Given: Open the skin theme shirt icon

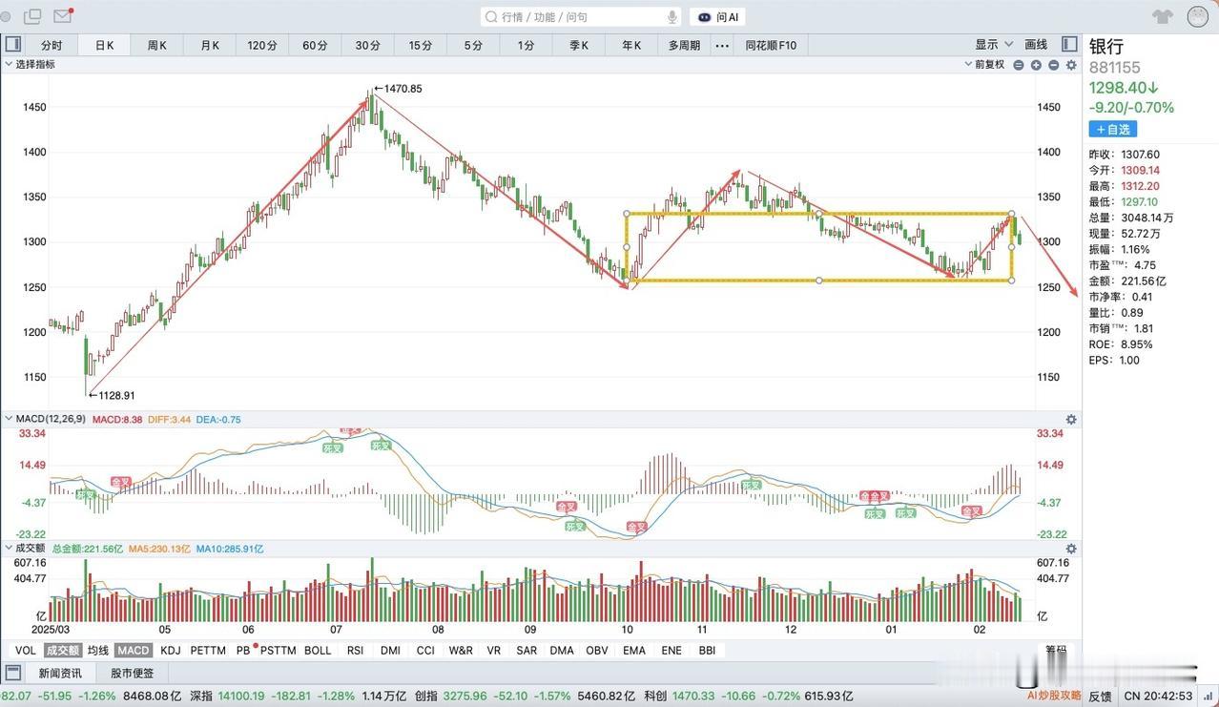Looking at the screenshot, I should 1162,16.
